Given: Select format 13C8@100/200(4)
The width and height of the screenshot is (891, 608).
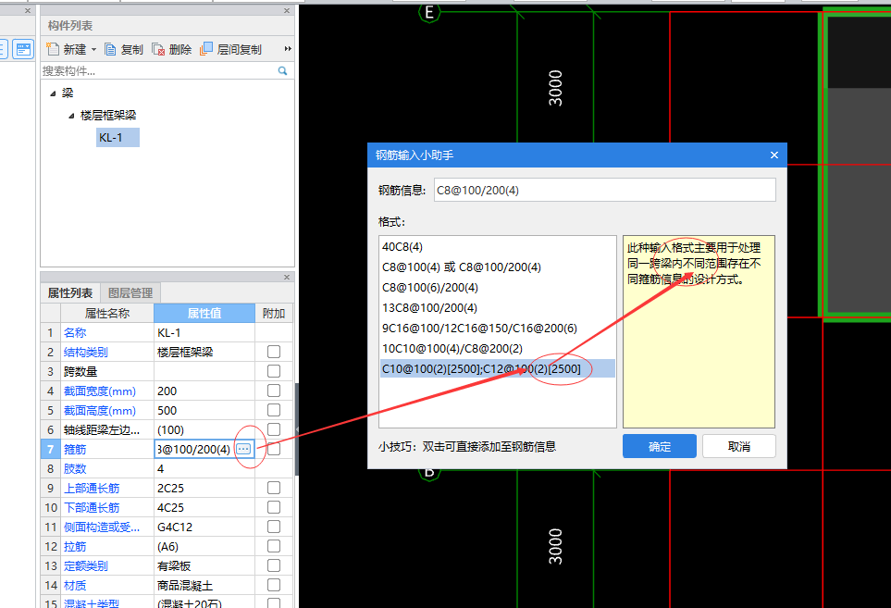Looking at the screenshot, I should [497, 308].
